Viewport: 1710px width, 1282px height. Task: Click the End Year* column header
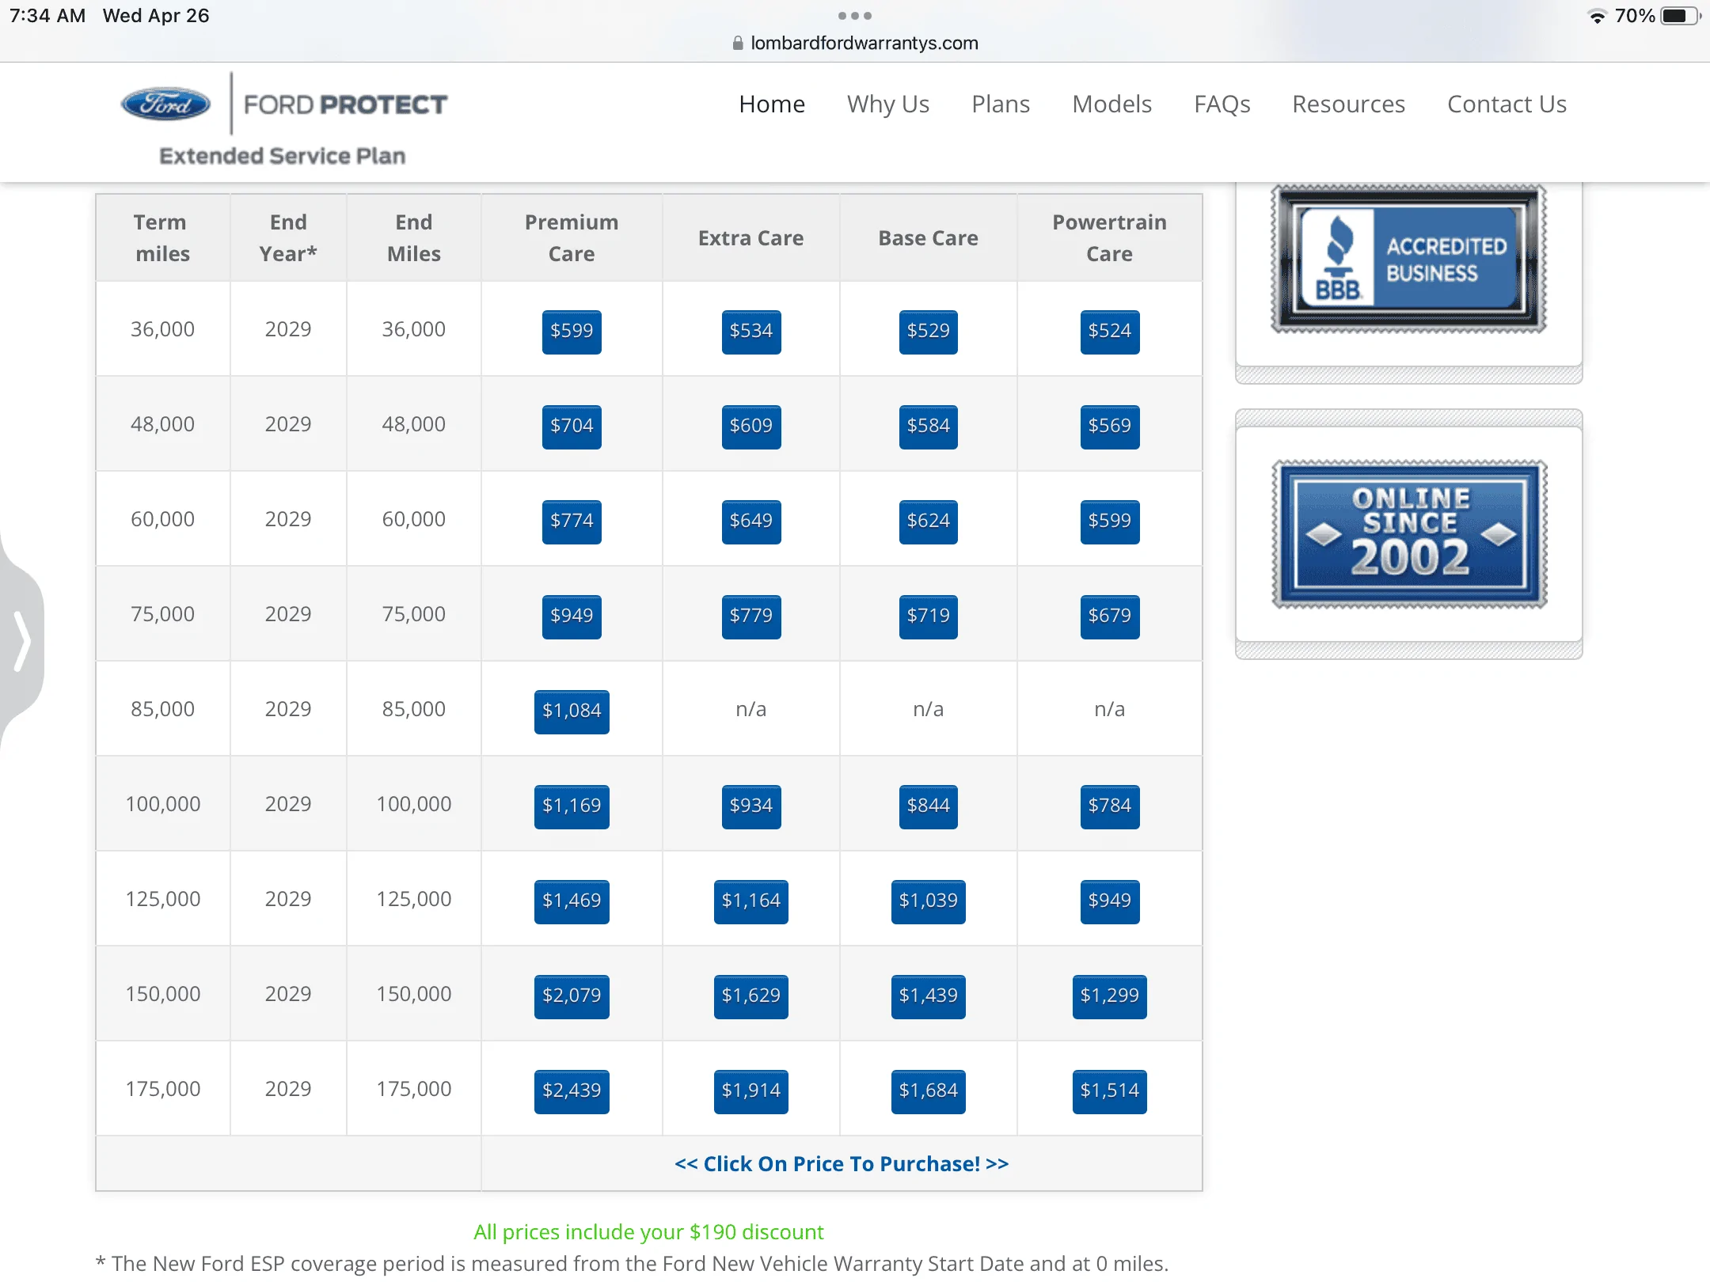coord(287,237)
